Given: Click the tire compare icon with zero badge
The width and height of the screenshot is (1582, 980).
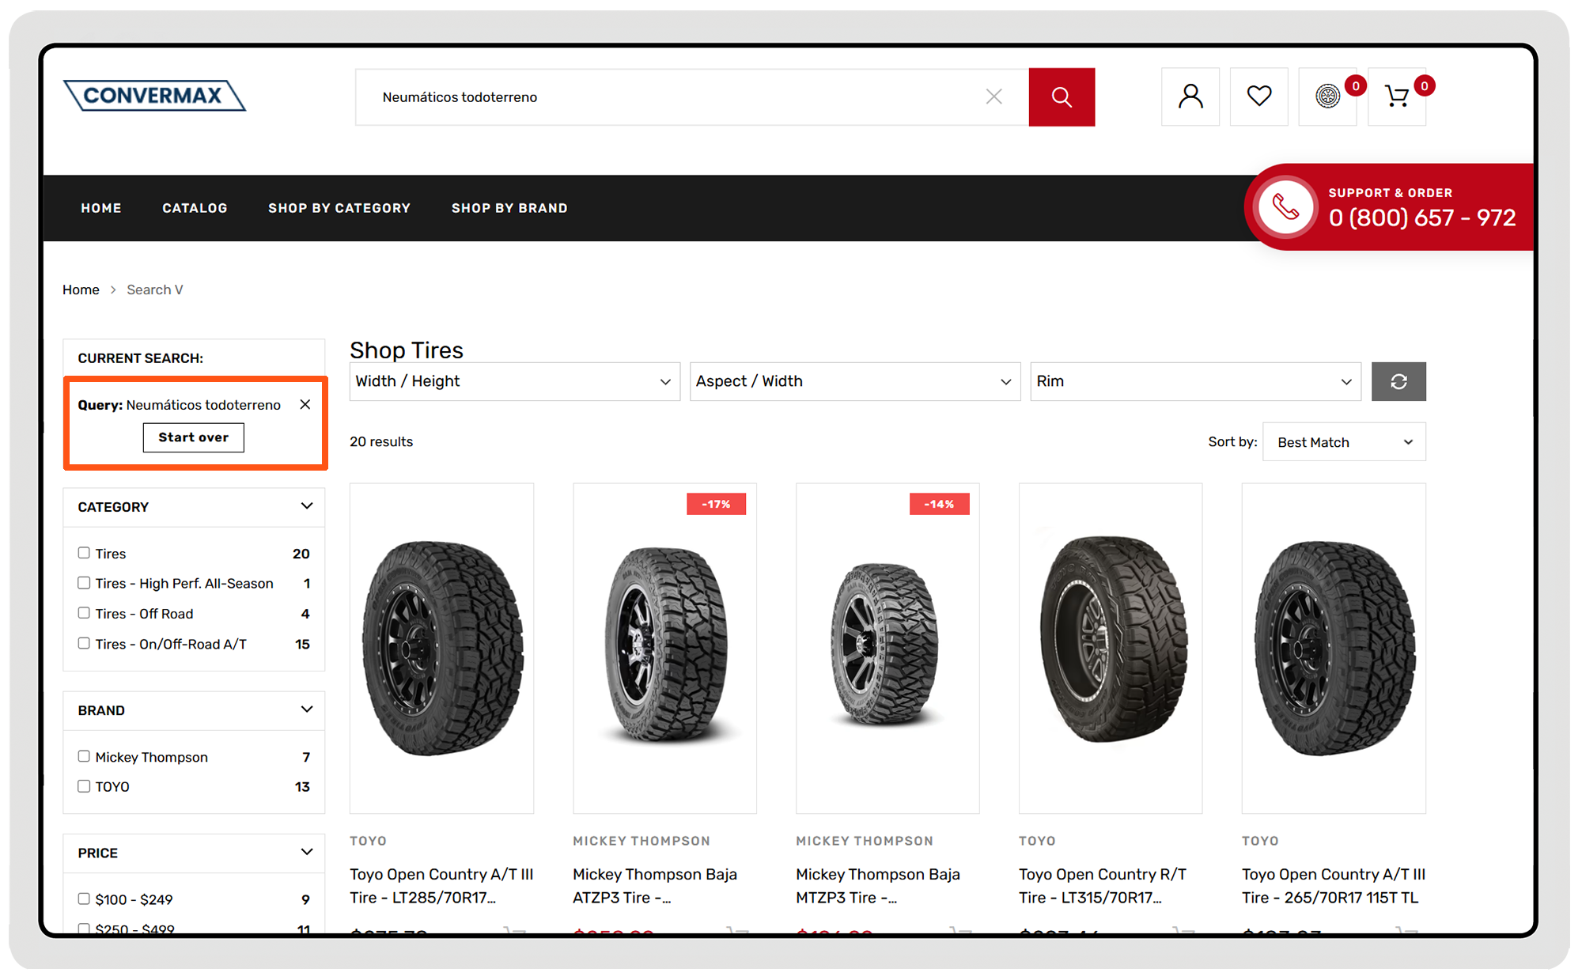Looking at the screenshot, I should tap(1327, 96).
